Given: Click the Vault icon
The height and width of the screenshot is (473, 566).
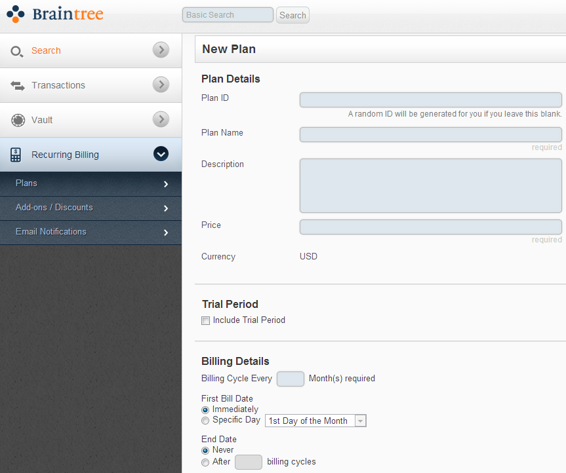Looking at the screenshot, I should [x=18, y=120].
